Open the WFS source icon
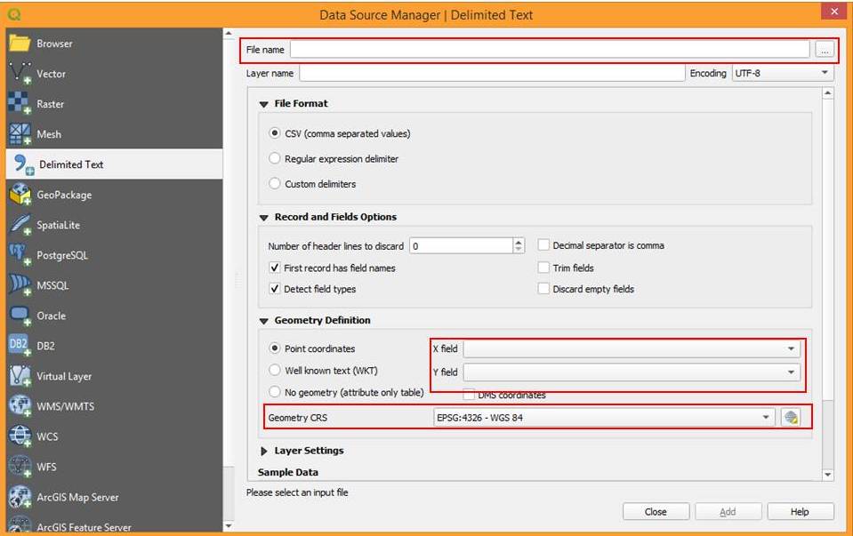This screenshot has height=536, width=853. (20, 467)
